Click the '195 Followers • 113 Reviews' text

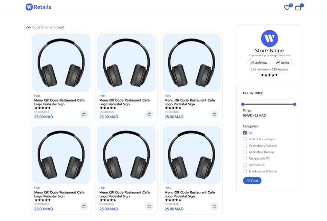[270, 70]
